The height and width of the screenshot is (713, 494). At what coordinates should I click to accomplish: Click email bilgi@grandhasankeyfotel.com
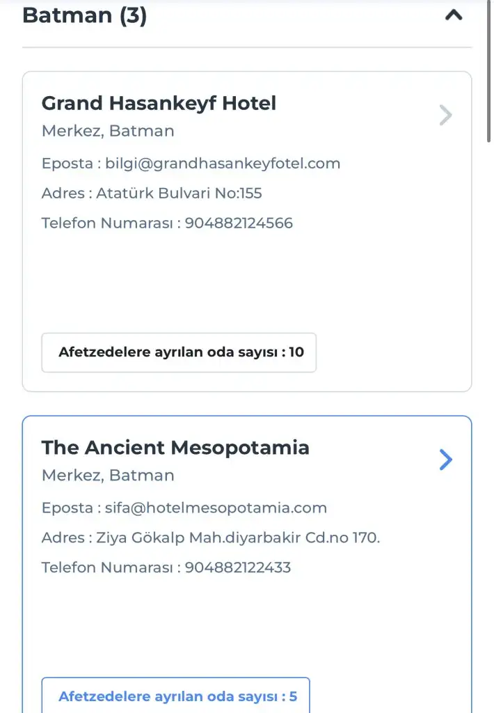(223, 164)
